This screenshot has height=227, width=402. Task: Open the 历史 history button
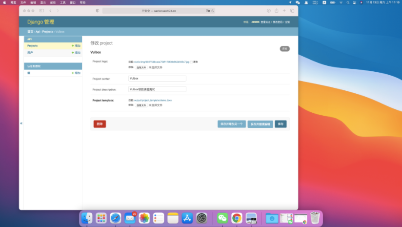[284, 49]
